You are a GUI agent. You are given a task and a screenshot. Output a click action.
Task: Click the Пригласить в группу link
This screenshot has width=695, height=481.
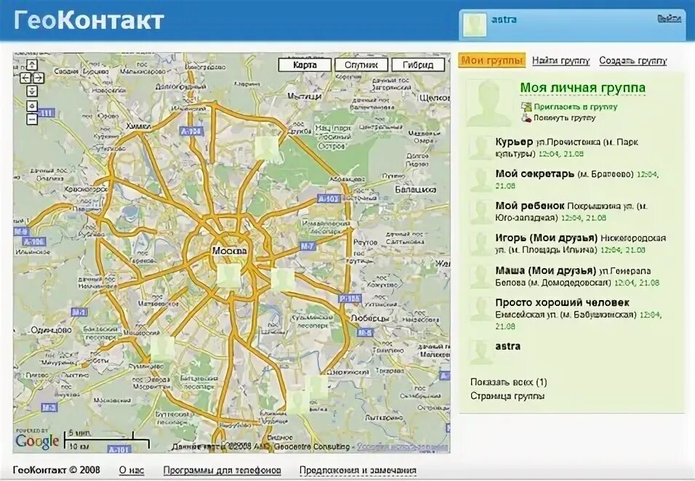point(575,107)
